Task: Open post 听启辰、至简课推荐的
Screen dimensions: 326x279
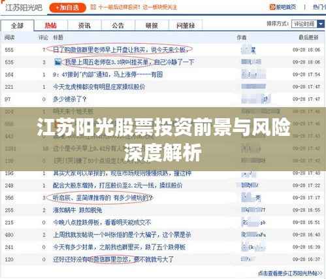Action: pos(103,198)
